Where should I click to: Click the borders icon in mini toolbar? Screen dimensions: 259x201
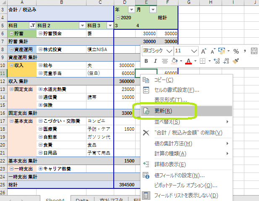click(202, 61)
